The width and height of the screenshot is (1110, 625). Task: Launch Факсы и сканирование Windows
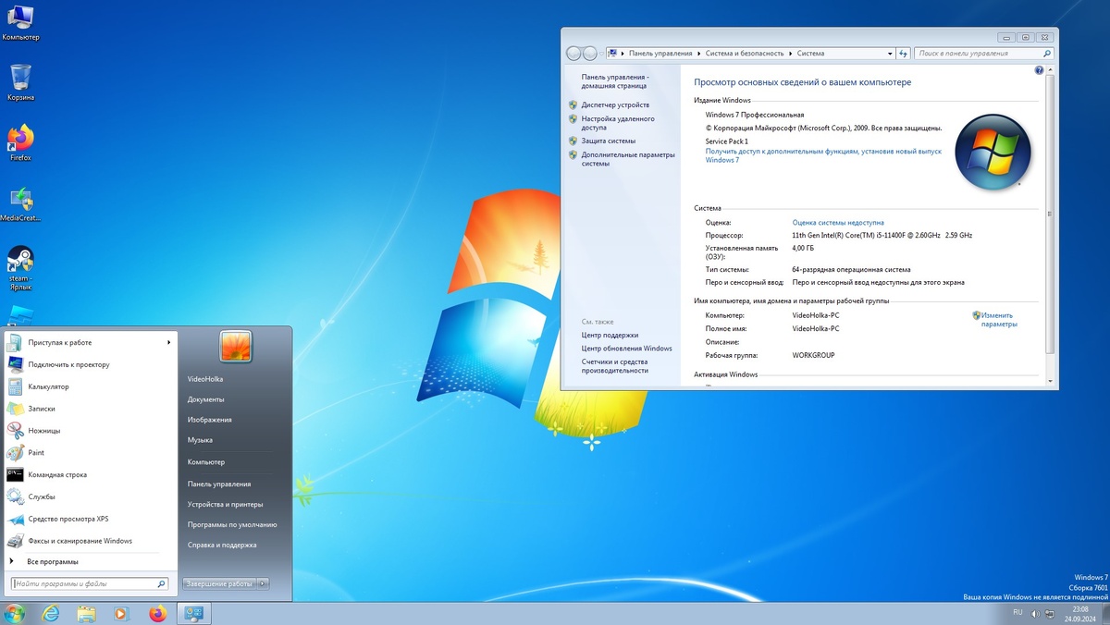click(x=91, y=541)
